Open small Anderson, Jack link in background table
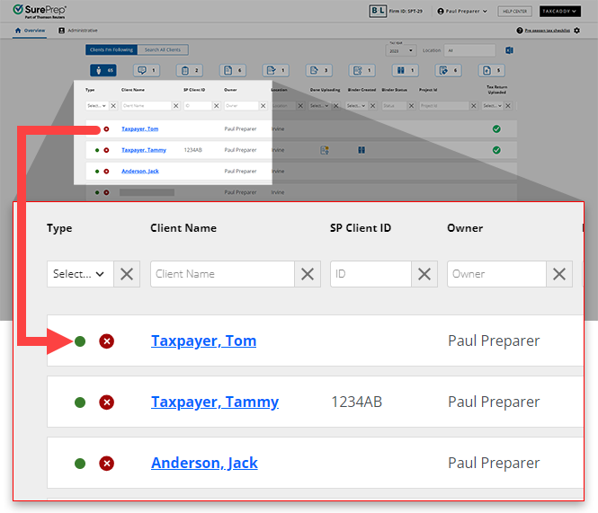The image size is (598, 513). click(x=140, y=171)
